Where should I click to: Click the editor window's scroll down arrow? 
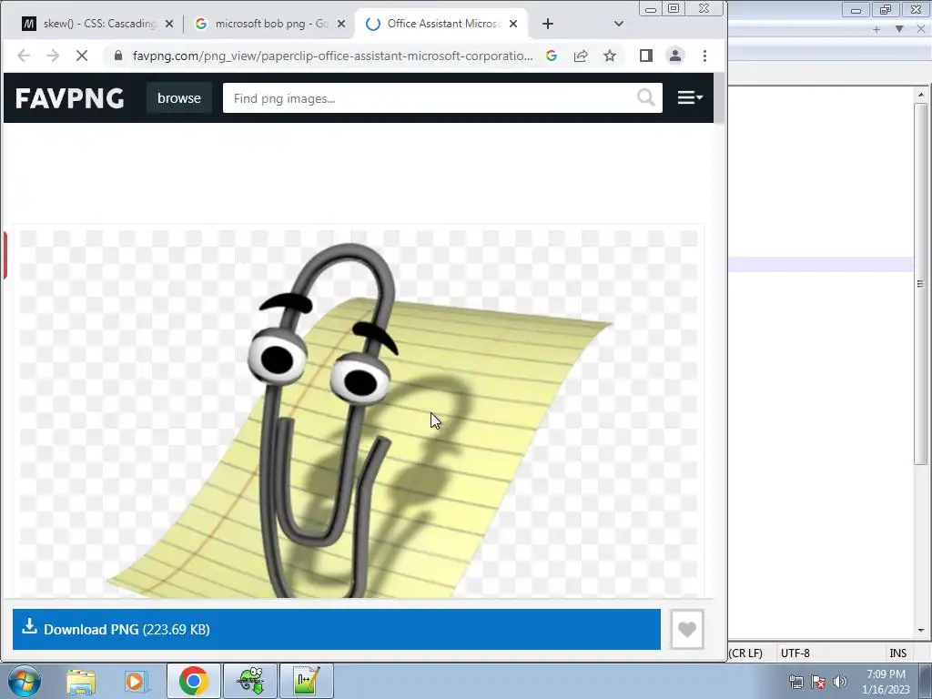(921, 630)
